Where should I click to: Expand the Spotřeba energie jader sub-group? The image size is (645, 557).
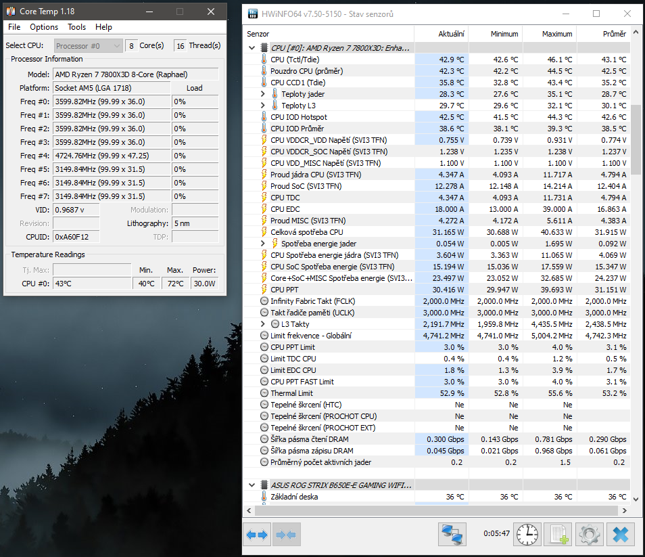pos(263,244)
